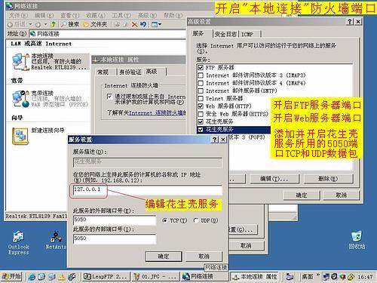This screenshot has height=283, width=377.
Task: Switch to 身份验证 tab
Action: pyautogui.click(x=130, y=72)
